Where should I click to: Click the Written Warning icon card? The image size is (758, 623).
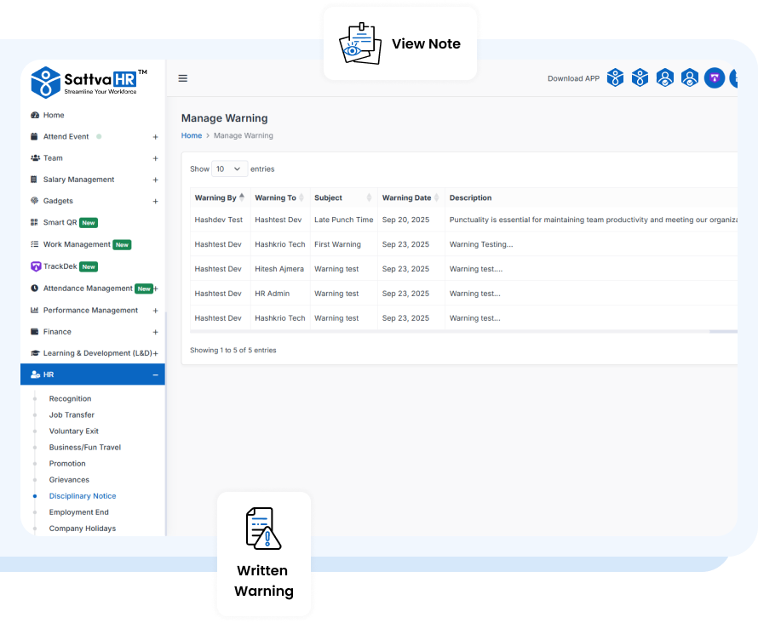[x=264, y=553]
